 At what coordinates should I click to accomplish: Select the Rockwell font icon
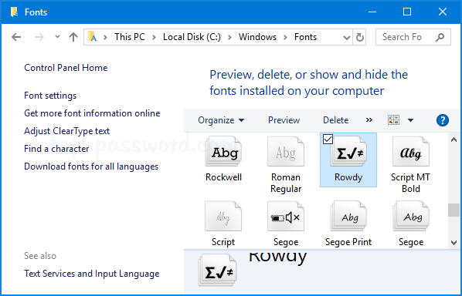tap(223, 152)
